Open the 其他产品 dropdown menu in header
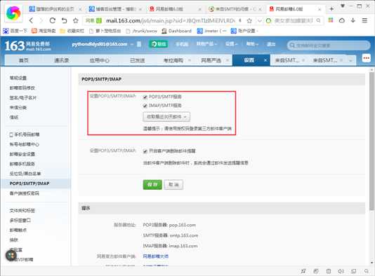Viewport: 375px width, 276px height. (x=206, y=44)
